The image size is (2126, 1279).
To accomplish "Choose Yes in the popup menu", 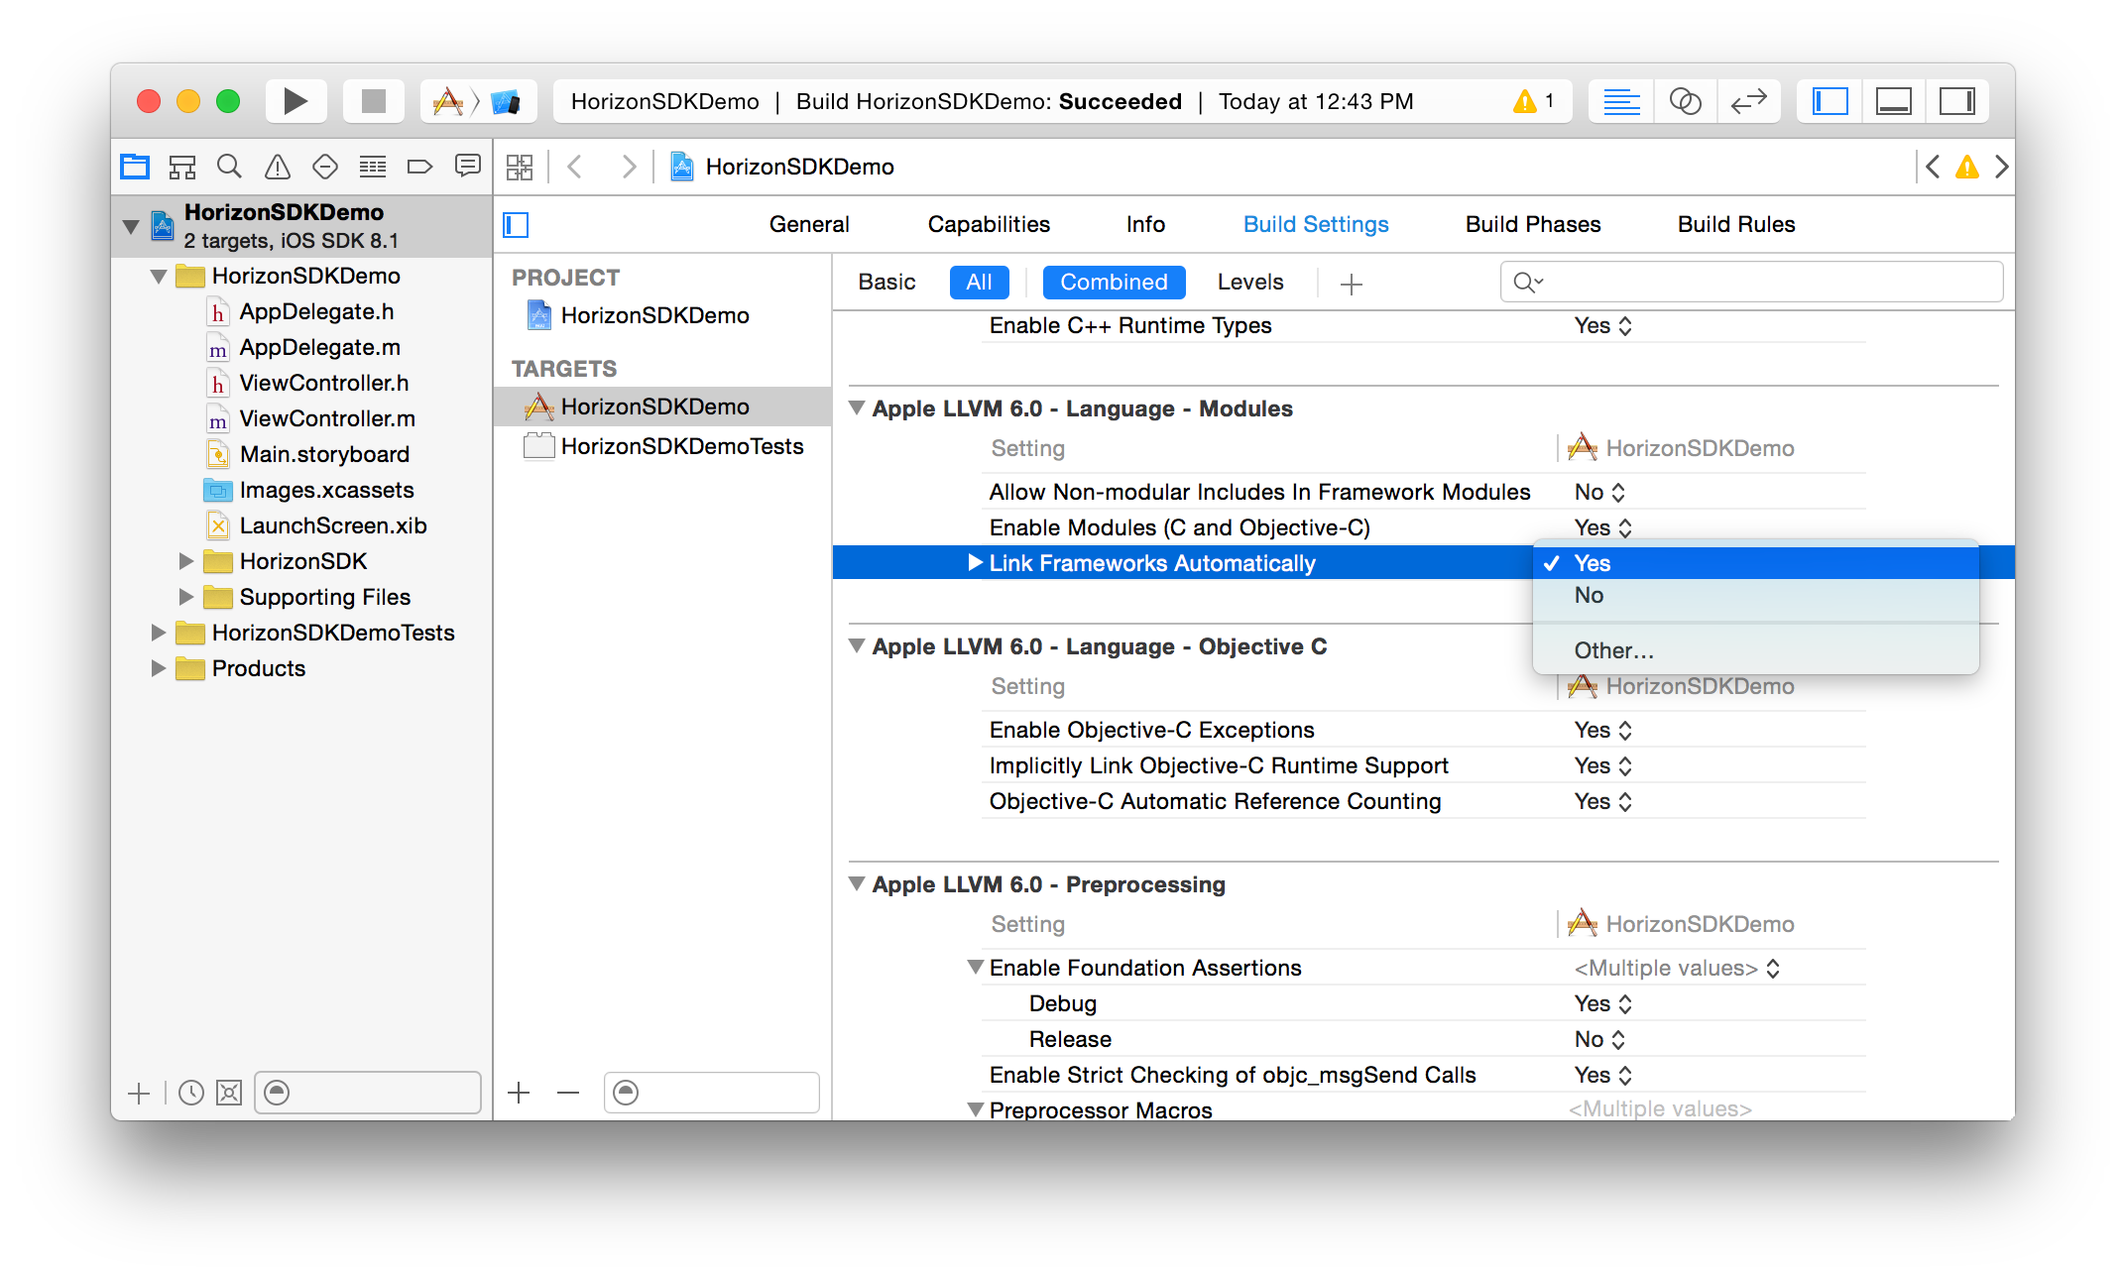I will point(1755,563).
